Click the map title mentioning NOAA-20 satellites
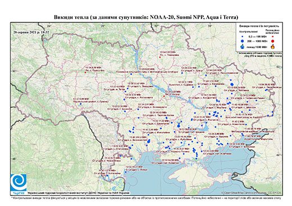This screenshot has height=206, width=292. (x=146, y=17)
